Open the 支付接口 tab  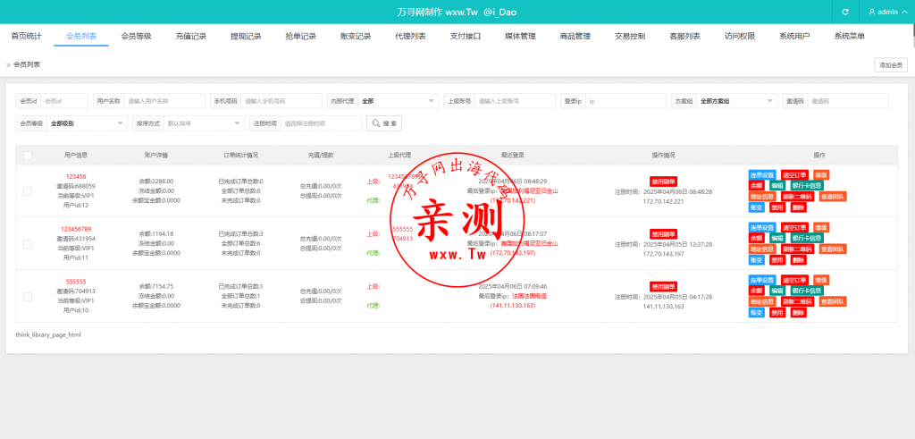click(x=465, y=36)
